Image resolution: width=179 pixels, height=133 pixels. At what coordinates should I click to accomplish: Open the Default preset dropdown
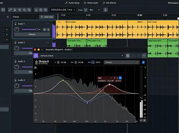pyautogui.click(x=82, y=56)
